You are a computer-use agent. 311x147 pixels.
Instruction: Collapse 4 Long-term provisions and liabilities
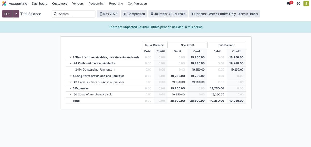coord(70,76)
